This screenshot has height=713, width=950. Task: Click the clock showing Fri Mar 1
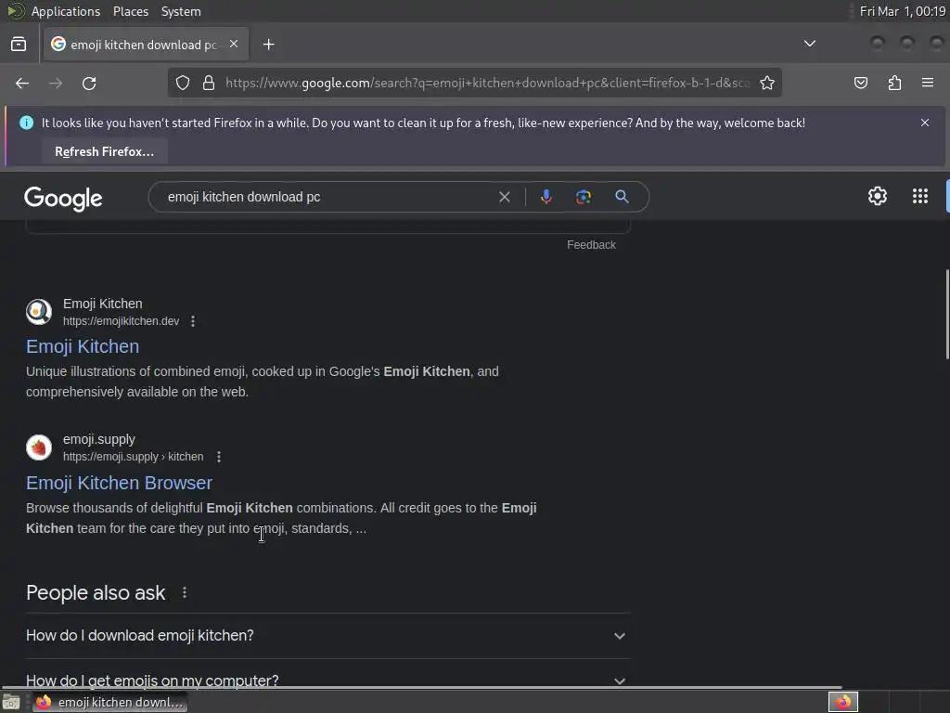tap(902, 11)
